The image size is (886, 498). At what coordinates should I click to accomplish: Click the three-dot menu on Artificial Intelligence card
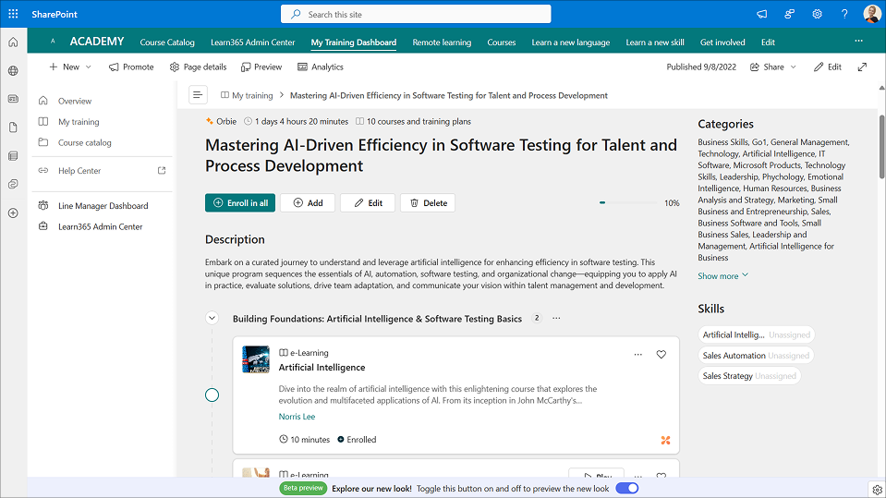tap(637, 355)
